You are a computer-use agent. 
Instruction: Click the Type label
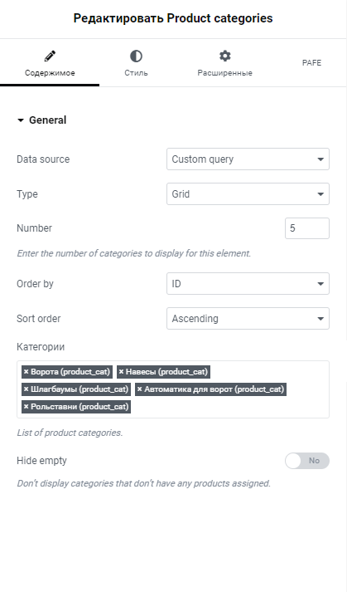coord(27,194)
